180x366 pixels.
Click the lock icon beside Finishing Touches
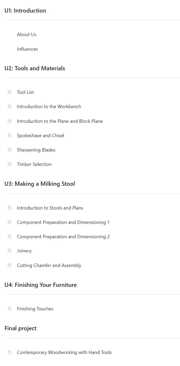point(10,309)
